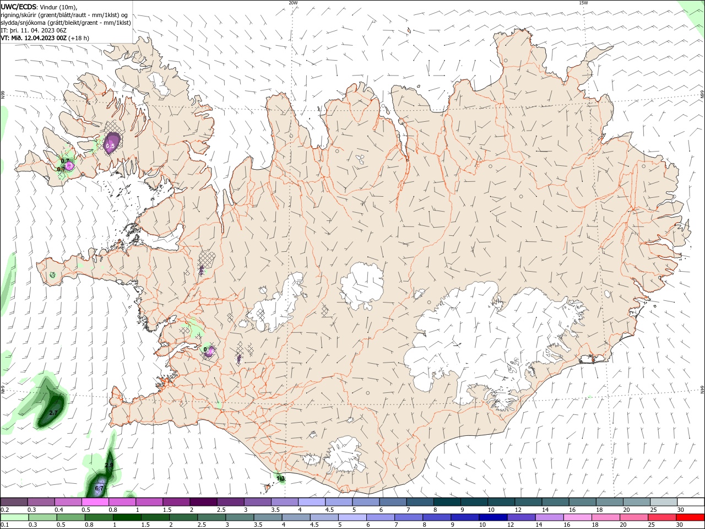Click the lavender snow swatch between 4 and 4.5

point(312,502)
